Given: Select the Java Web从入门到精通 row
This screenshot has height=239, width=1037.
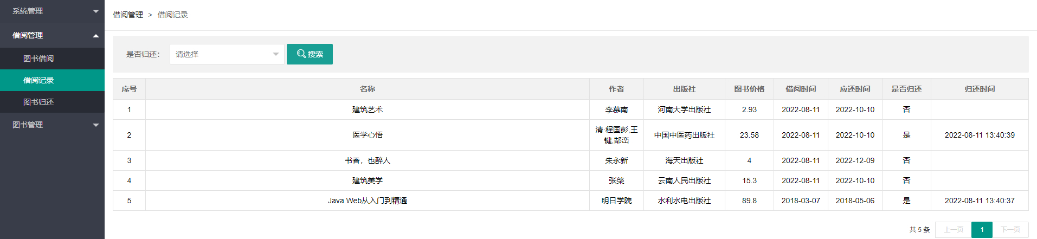Looking at the screenshot, I should coord(570,201).
